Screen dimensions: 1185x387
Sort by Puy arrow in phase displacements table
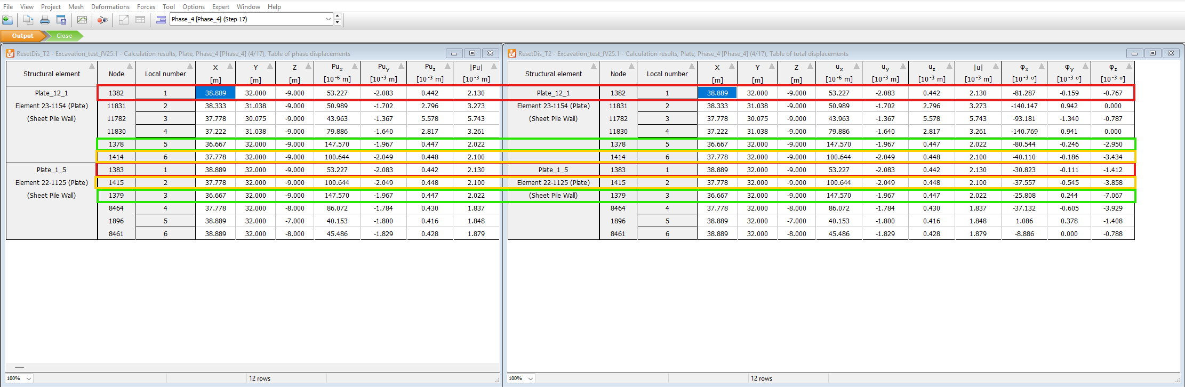401,66
